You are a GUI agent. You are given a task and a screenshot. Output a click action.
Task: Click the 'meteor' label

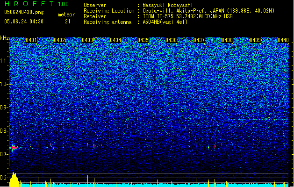(x=66, y=14)
